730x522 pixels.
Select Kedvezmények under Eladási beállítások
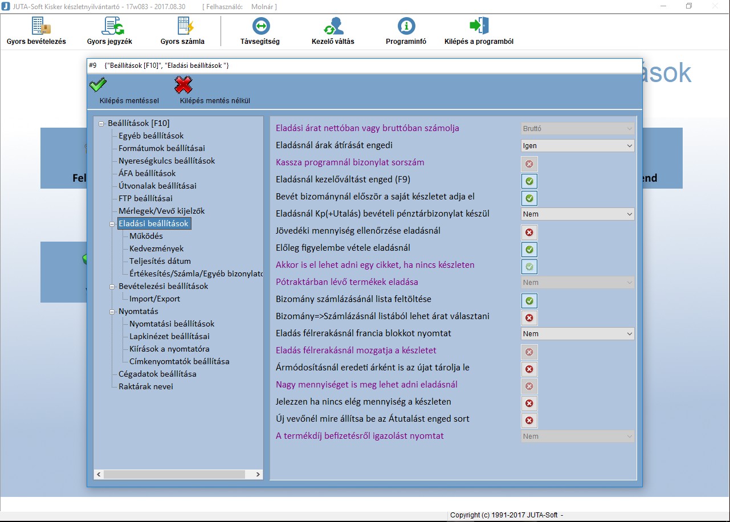pos(157,248)
